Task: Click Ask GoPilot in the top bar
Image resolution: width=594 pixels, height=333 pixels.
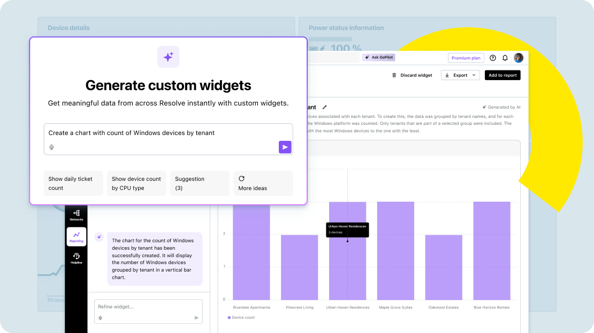Action: (378, 57)
